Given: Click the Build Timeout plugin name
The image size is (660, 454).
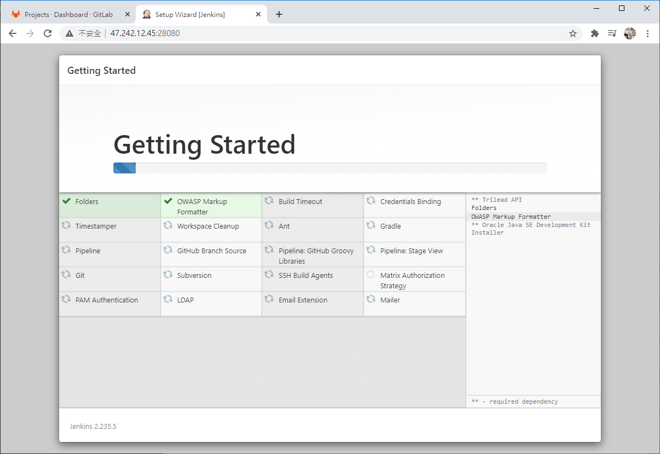Looking at the screenshot, I should click(300, 201).
